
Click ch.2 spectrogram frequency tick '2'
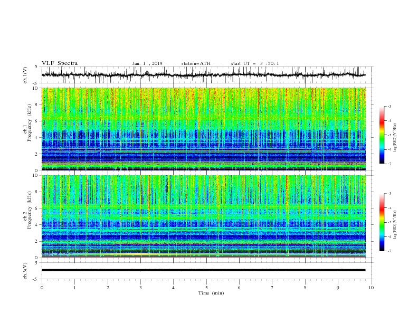(x=37, y=241)
